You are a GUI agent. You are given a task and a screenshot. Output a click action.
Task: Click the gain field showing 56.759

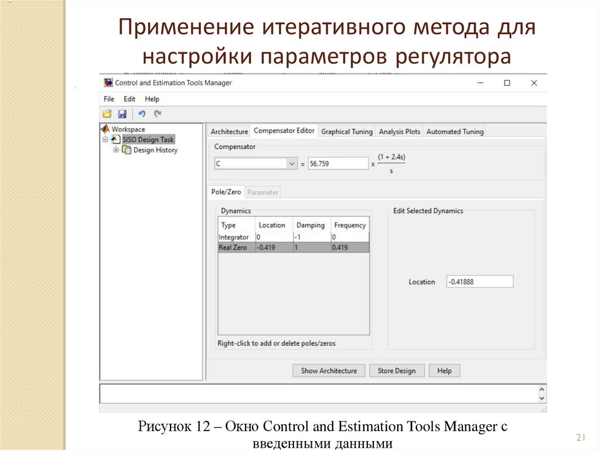click(x=338, y=164)
